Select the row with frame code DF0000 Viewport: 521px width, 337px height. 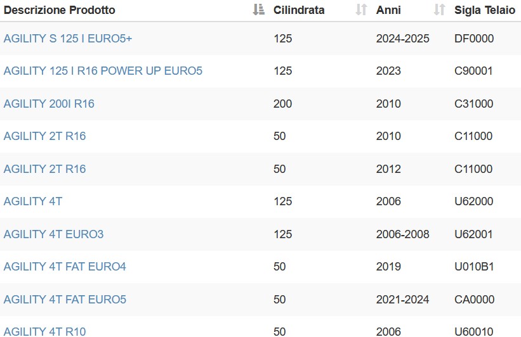[260, 39]
